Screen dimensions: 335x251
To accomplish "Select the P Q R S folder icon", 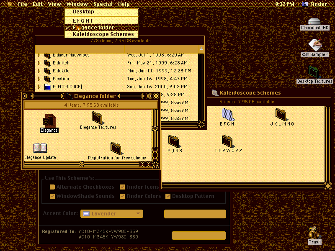I will click(x=174, y=141).
